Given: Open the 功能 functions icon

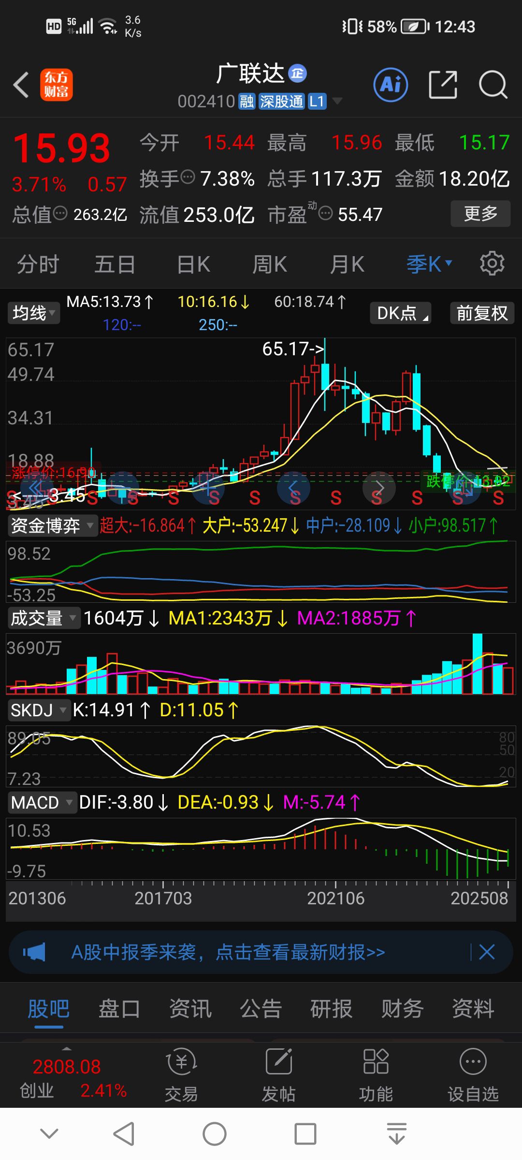Looking at the screenshot, I should click(x=376, y=1075).
